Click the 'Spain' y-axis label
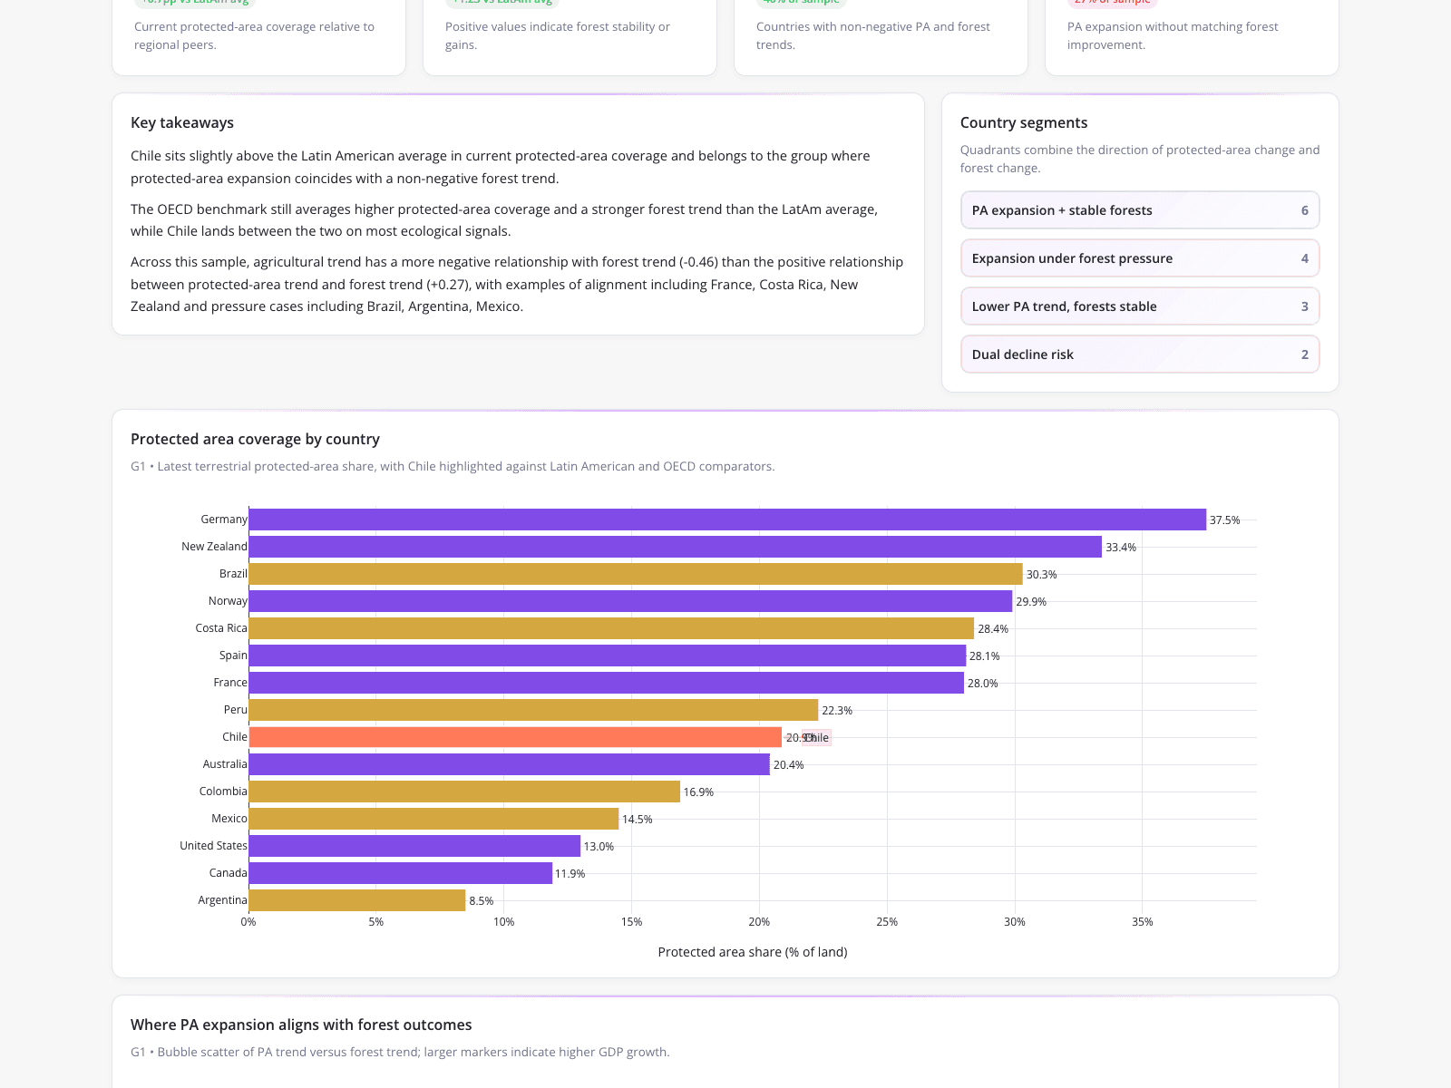The image size is (1451, 1088). (233, 656)
